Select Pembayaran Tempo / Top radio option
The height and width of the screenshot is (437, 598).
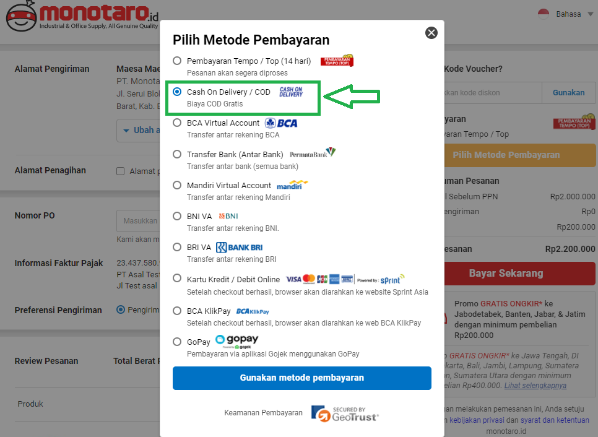click(177, 61)
